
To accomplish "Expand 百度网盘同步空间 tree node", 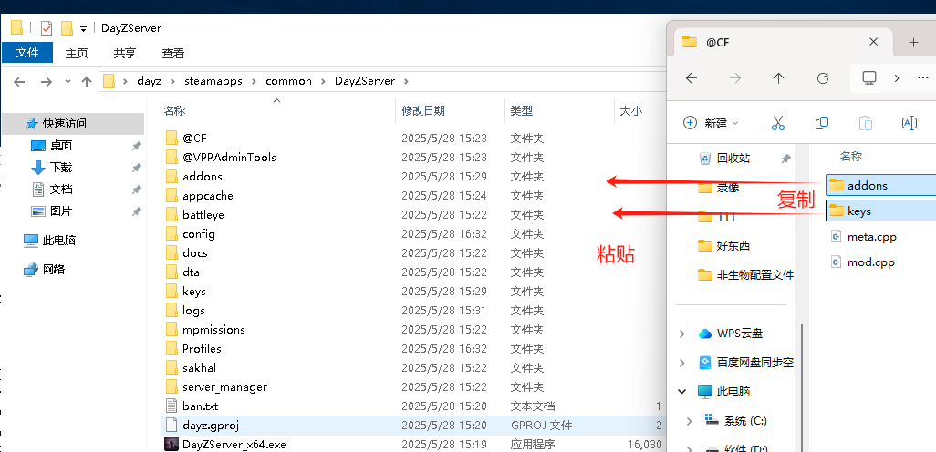I will click(681, 363).
